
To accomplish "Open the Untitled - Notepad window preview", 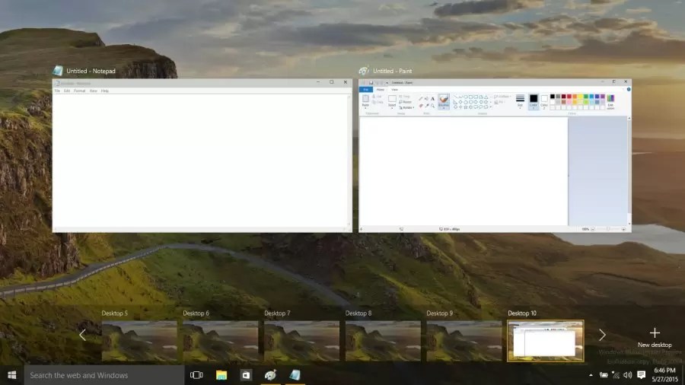I will (202, 155).
